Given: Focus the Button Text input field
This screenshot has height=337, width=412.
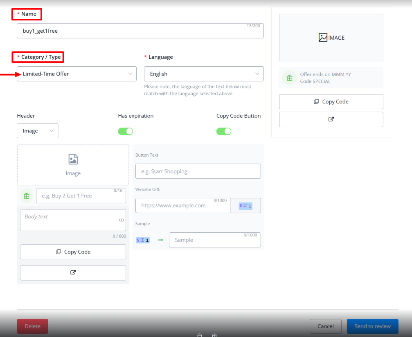Looking at the screenshot, I should click(198, 171).
